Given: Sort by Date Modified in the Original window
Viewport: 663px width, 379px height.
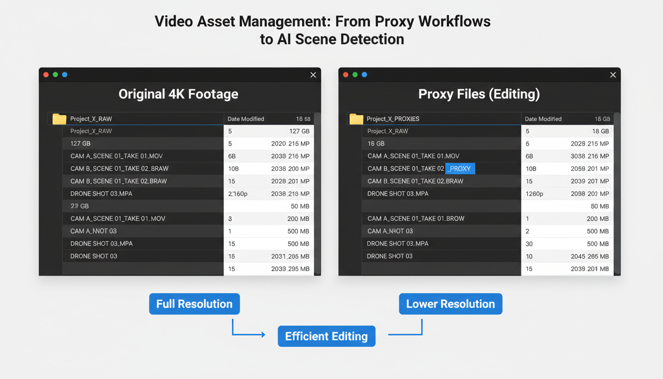Looking at the screenshot, I should click(x=246, y=119).
